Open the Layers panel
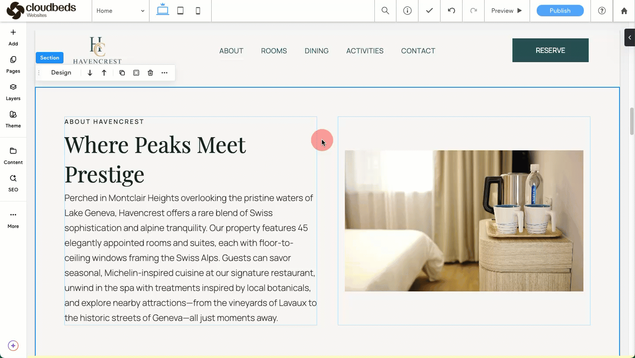Image resolution: width=635 pixels, height=358 pixels. point(13,92)
